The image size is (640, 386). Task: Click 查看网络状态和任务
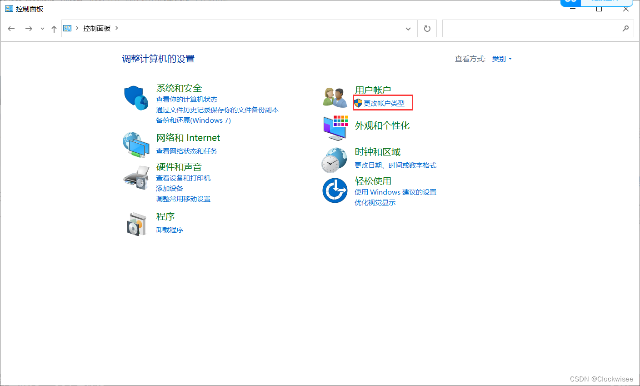pyautogui.click(x=187, y=151)
